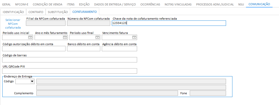Open calendar for Ano e mês faturamento

(x=65, y=37)
